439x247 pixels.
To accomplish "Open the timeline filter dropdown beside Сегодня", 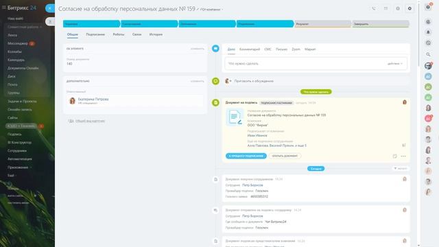I will (x=401, y=169).
